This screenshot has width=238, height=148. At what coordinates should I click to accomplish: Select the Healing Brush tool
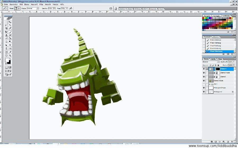[x=6, y=32]
